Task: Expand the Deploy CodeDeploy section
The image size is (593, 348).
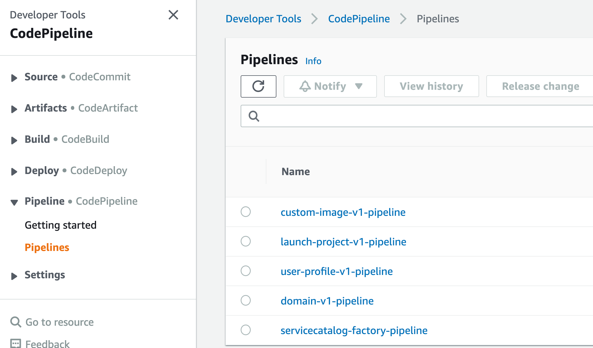Action: 14,171
